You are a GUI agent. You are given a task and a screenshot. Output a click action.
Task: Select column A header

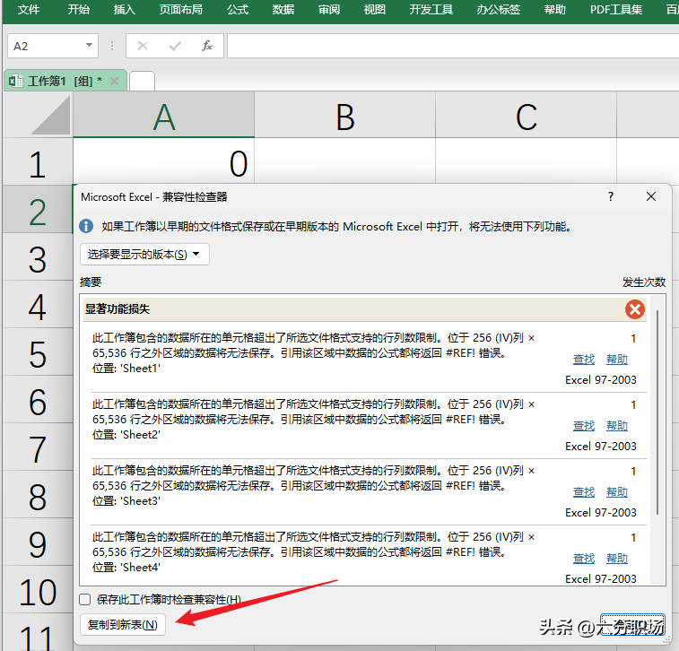163,115
